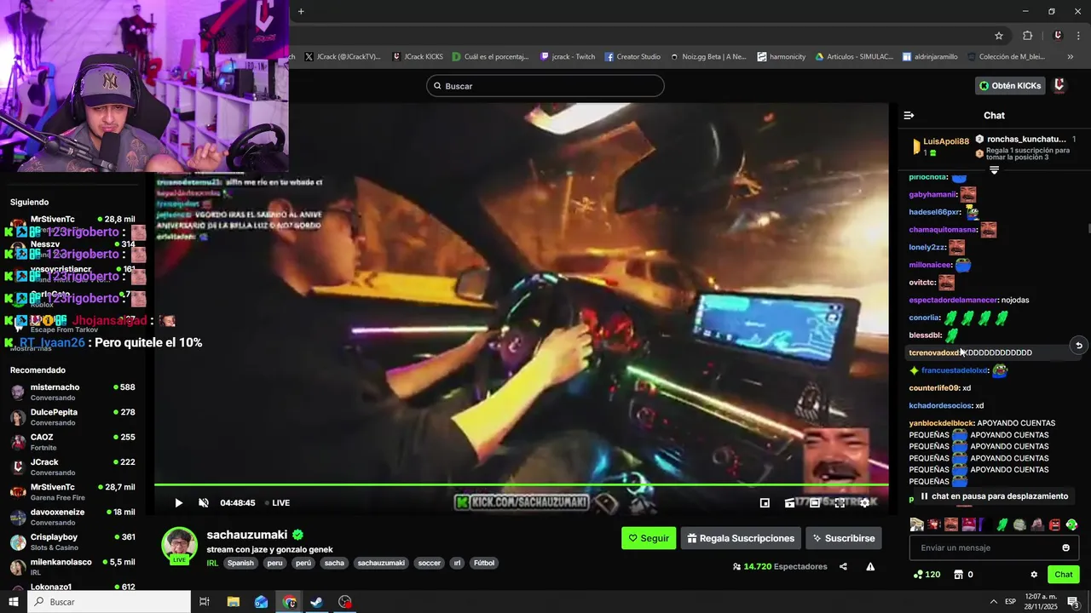Open mini player picture-in-picture icon
Screen dimensions: 1091x613
[x=765, y=503]
